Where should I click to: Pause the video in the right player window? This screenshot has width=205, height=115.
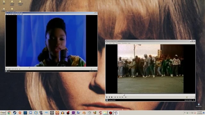110,97
